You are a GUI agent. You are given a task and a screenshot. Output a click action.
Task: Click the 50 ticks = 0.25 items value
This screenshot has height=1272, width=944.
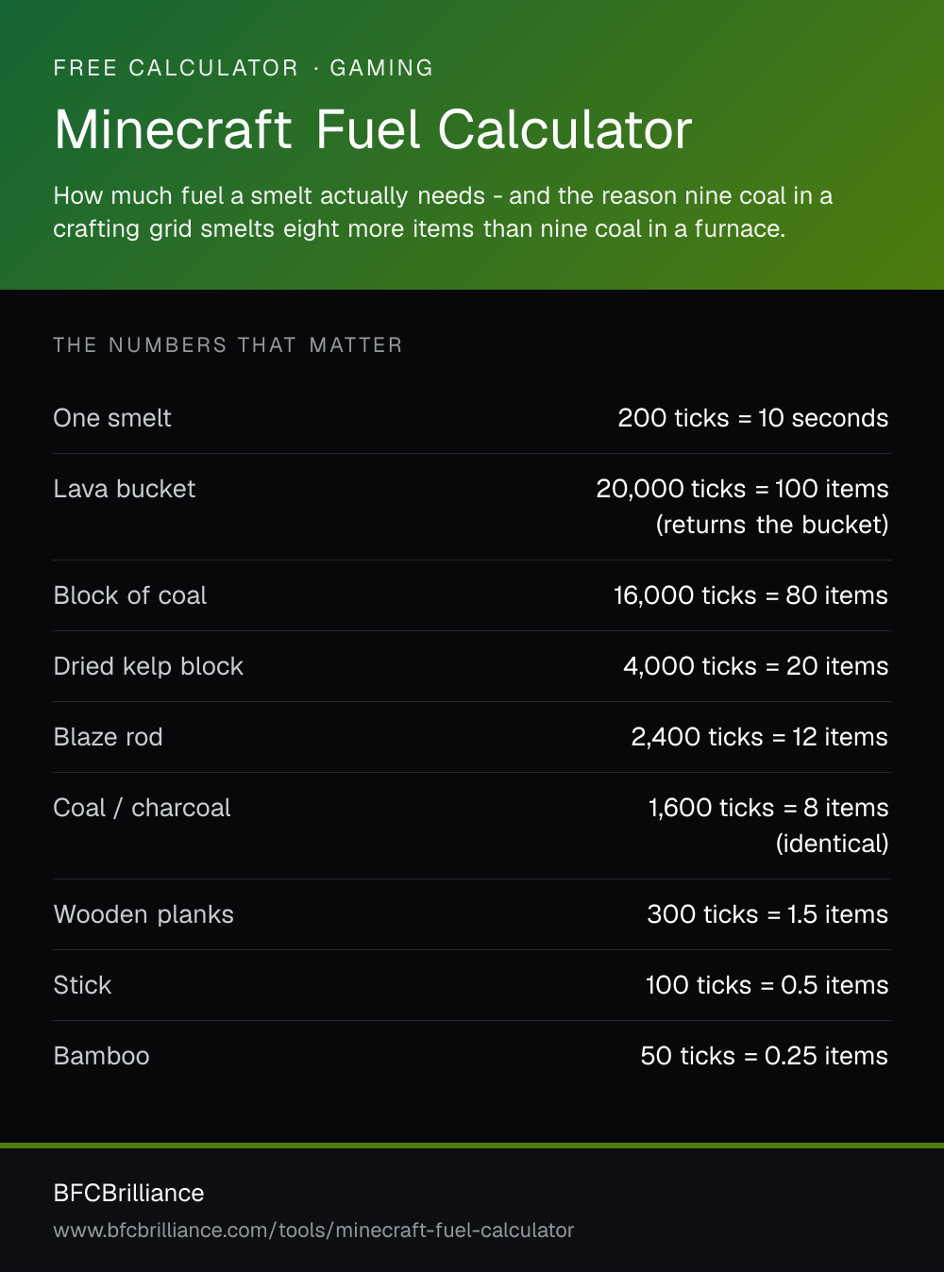pyautogui.click(x=765, y=1056)
